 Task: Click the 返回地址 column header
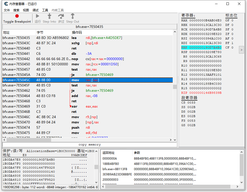point(116,153)
